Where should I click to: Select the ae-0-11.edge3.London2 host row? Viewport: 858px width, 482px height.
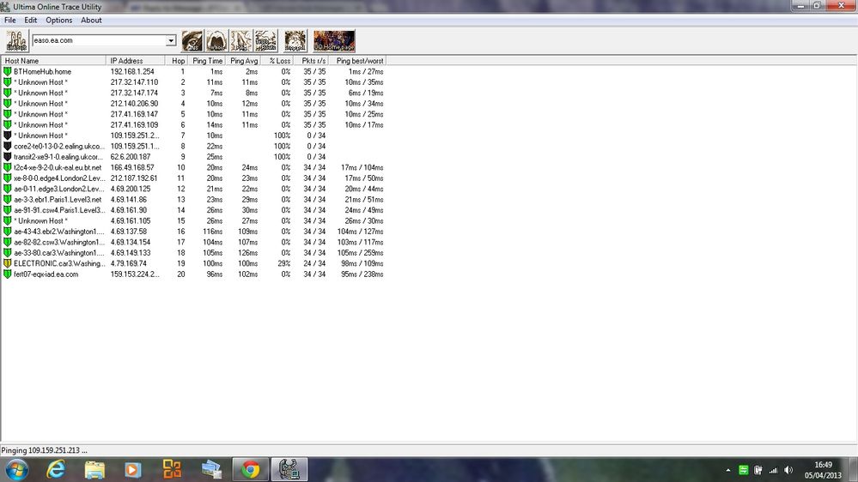(59, 189)
